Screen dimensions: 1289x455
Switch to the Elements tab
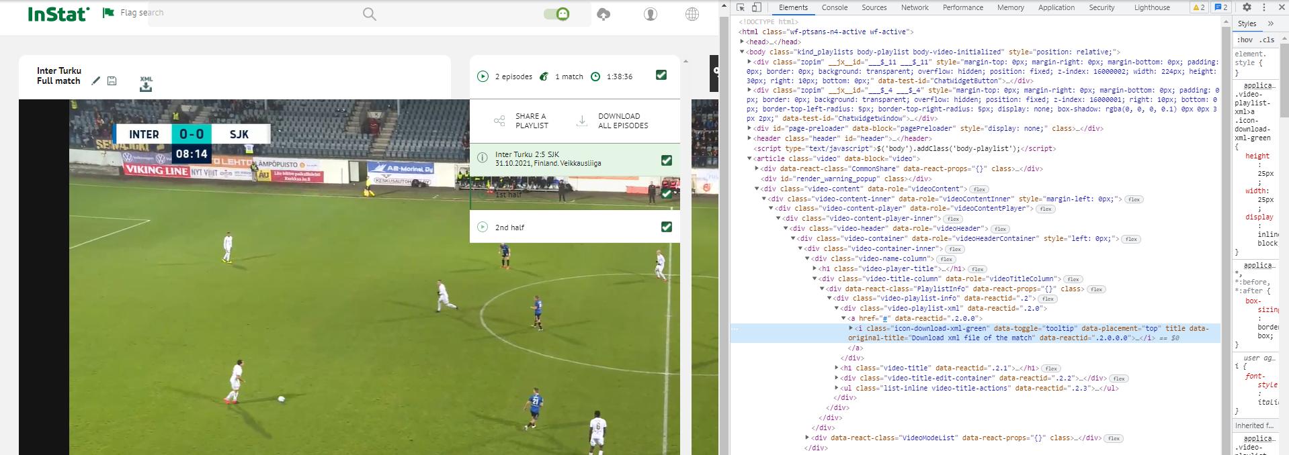point(793,7)
